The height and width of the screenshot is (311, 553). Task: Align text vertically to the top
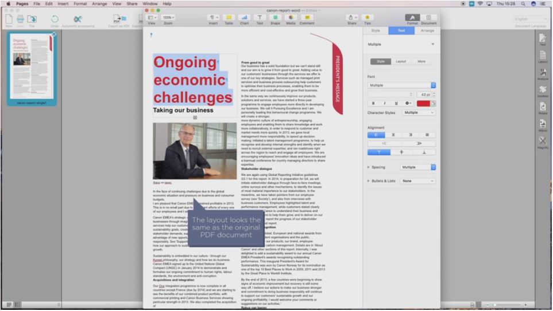(x=379, y=152)
